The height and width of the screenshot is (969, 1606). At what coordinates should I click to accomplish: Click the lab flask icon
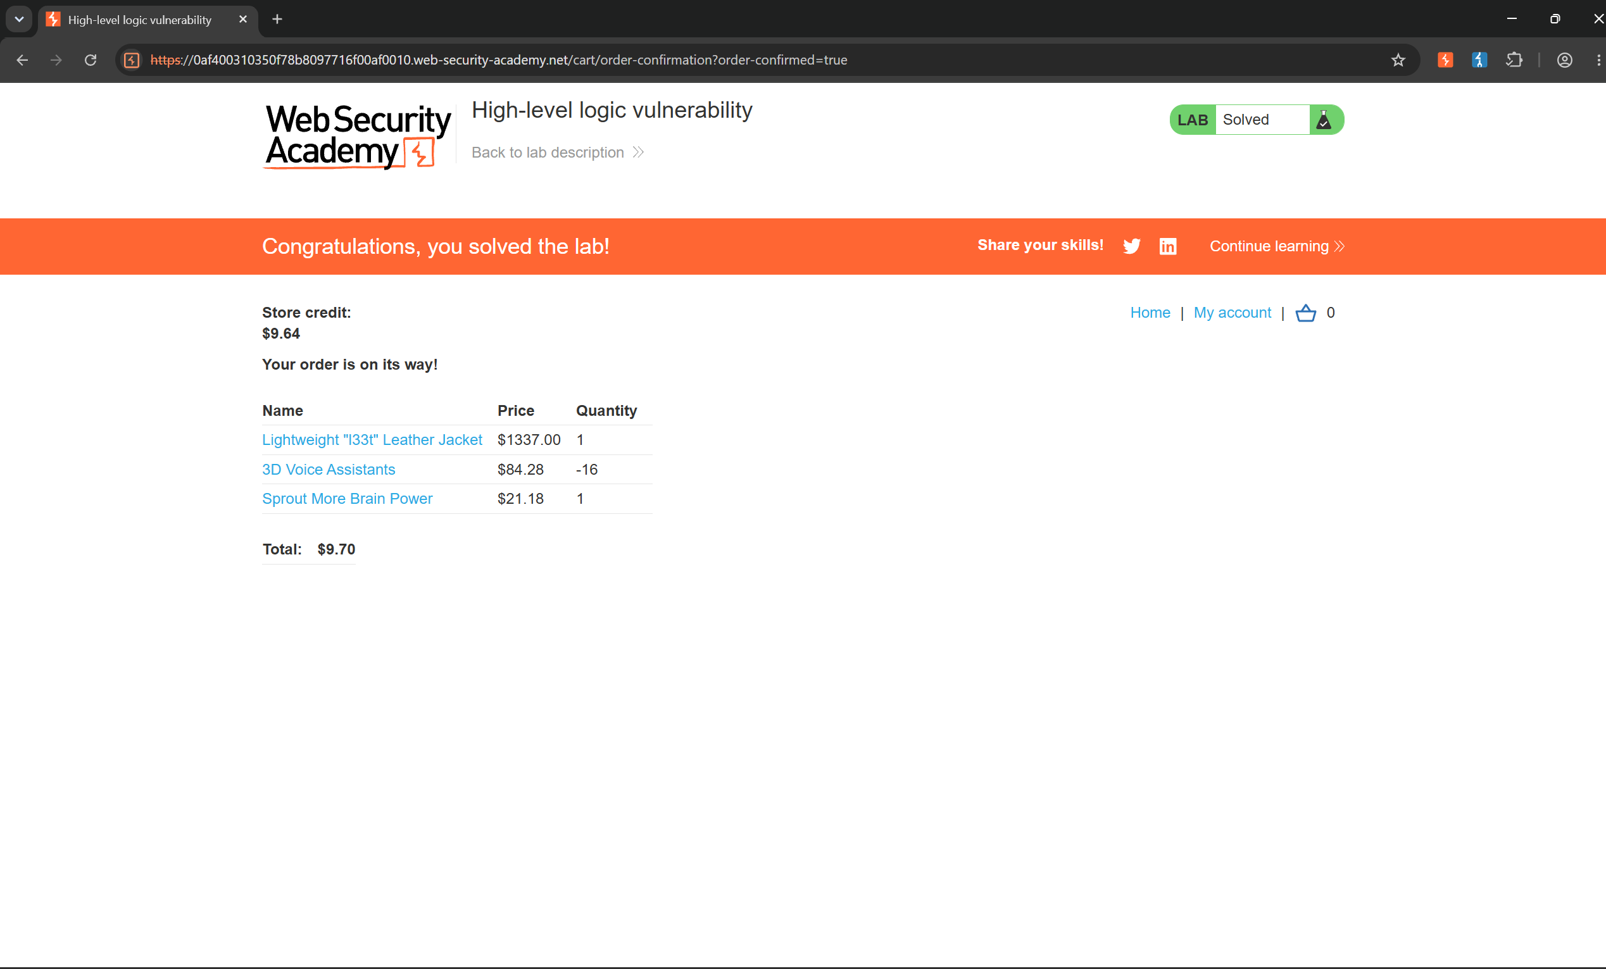click(1324, 120)
